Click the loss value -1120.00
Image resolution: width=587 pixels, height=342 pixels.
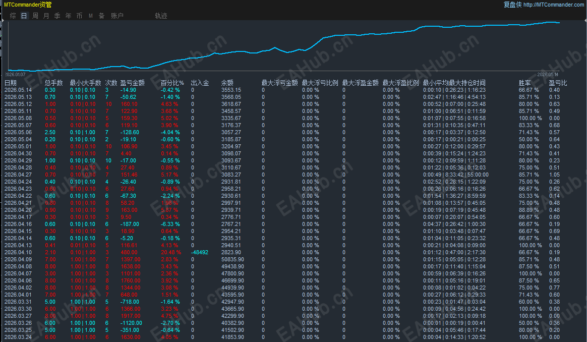pyautogui.click(x=131, y=323)
